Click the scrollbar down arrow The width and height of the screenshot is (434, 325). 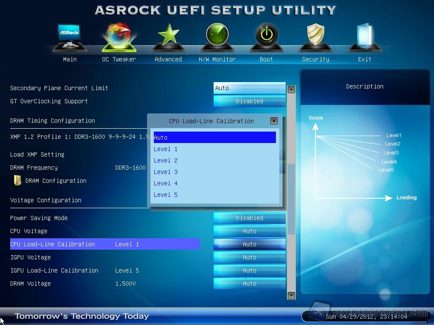pyautogui.click(x=291, y=295)
